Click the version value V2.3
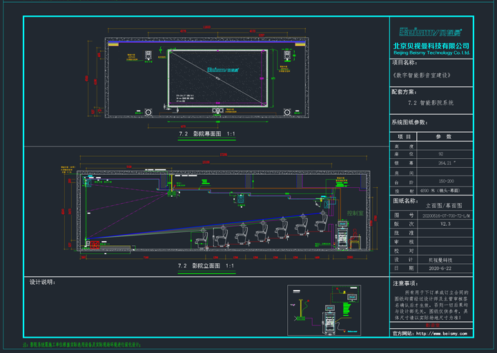Screen dimensions: 497x353 click(445, 224)
